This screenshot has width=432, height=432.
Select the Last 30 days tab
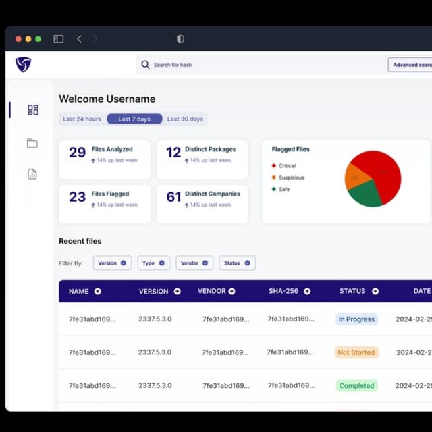(x=185, y=119)
